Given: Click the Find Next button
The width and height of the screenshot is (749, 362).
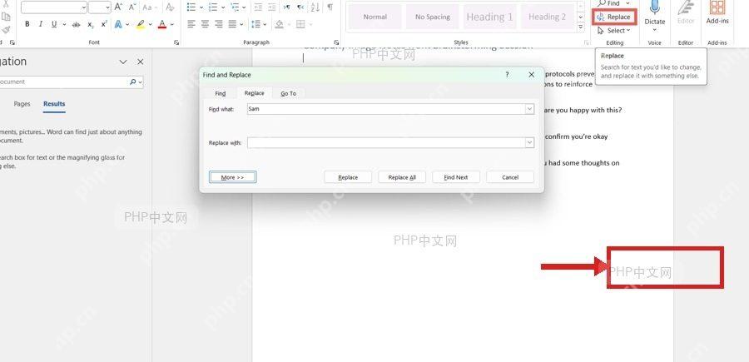Looking at the screenshot, I should [x=456, y=177].
